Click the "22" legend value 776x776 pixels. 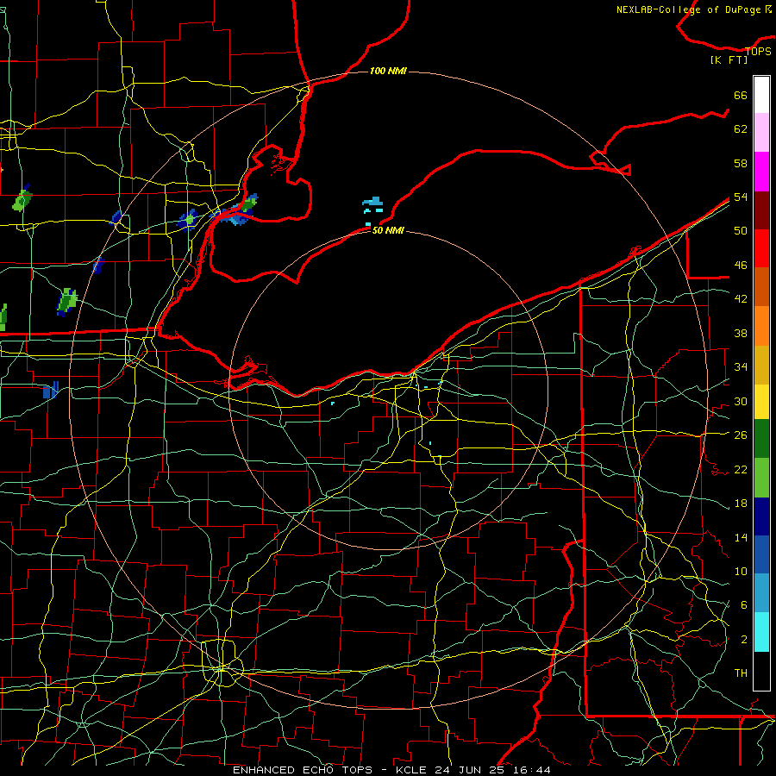click(741, 469)
